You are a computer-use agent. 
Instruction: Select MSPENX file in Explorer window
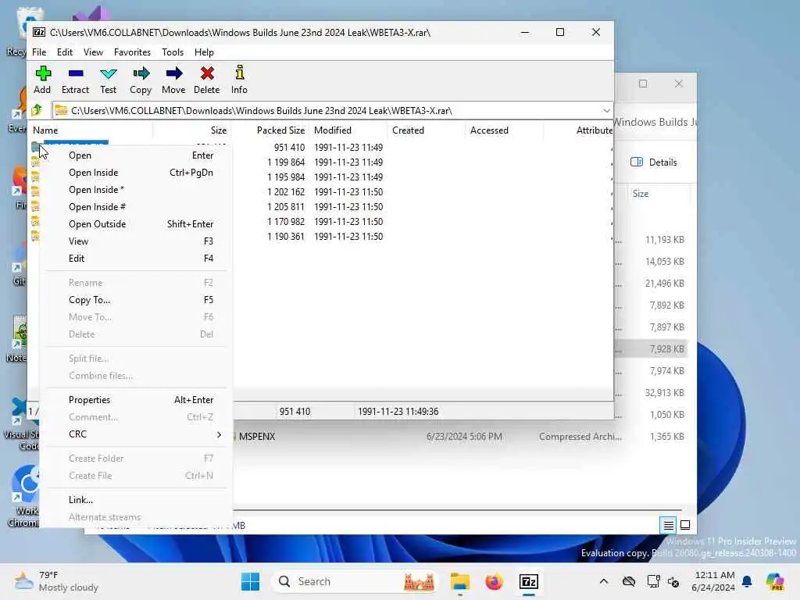point(256,437)
